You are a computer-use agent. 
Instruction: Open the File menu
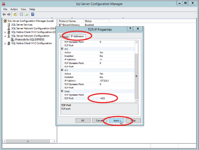[5, 9]
